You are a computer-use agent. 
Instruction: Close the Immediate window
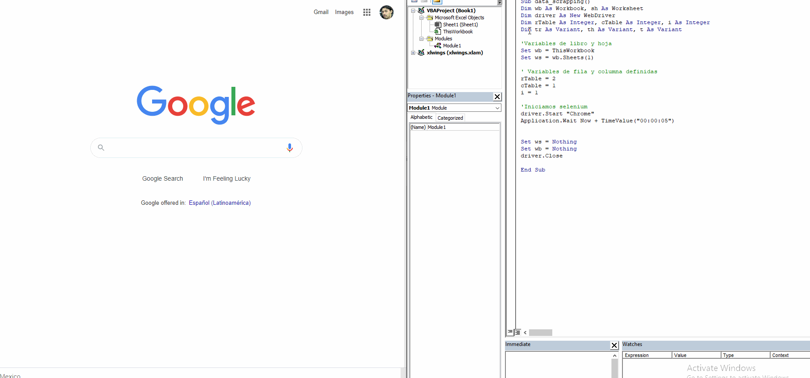click(x=615, y=346)
